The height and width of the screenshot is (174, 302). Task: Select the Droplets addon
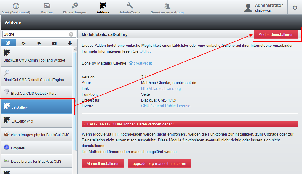(36, 148)
